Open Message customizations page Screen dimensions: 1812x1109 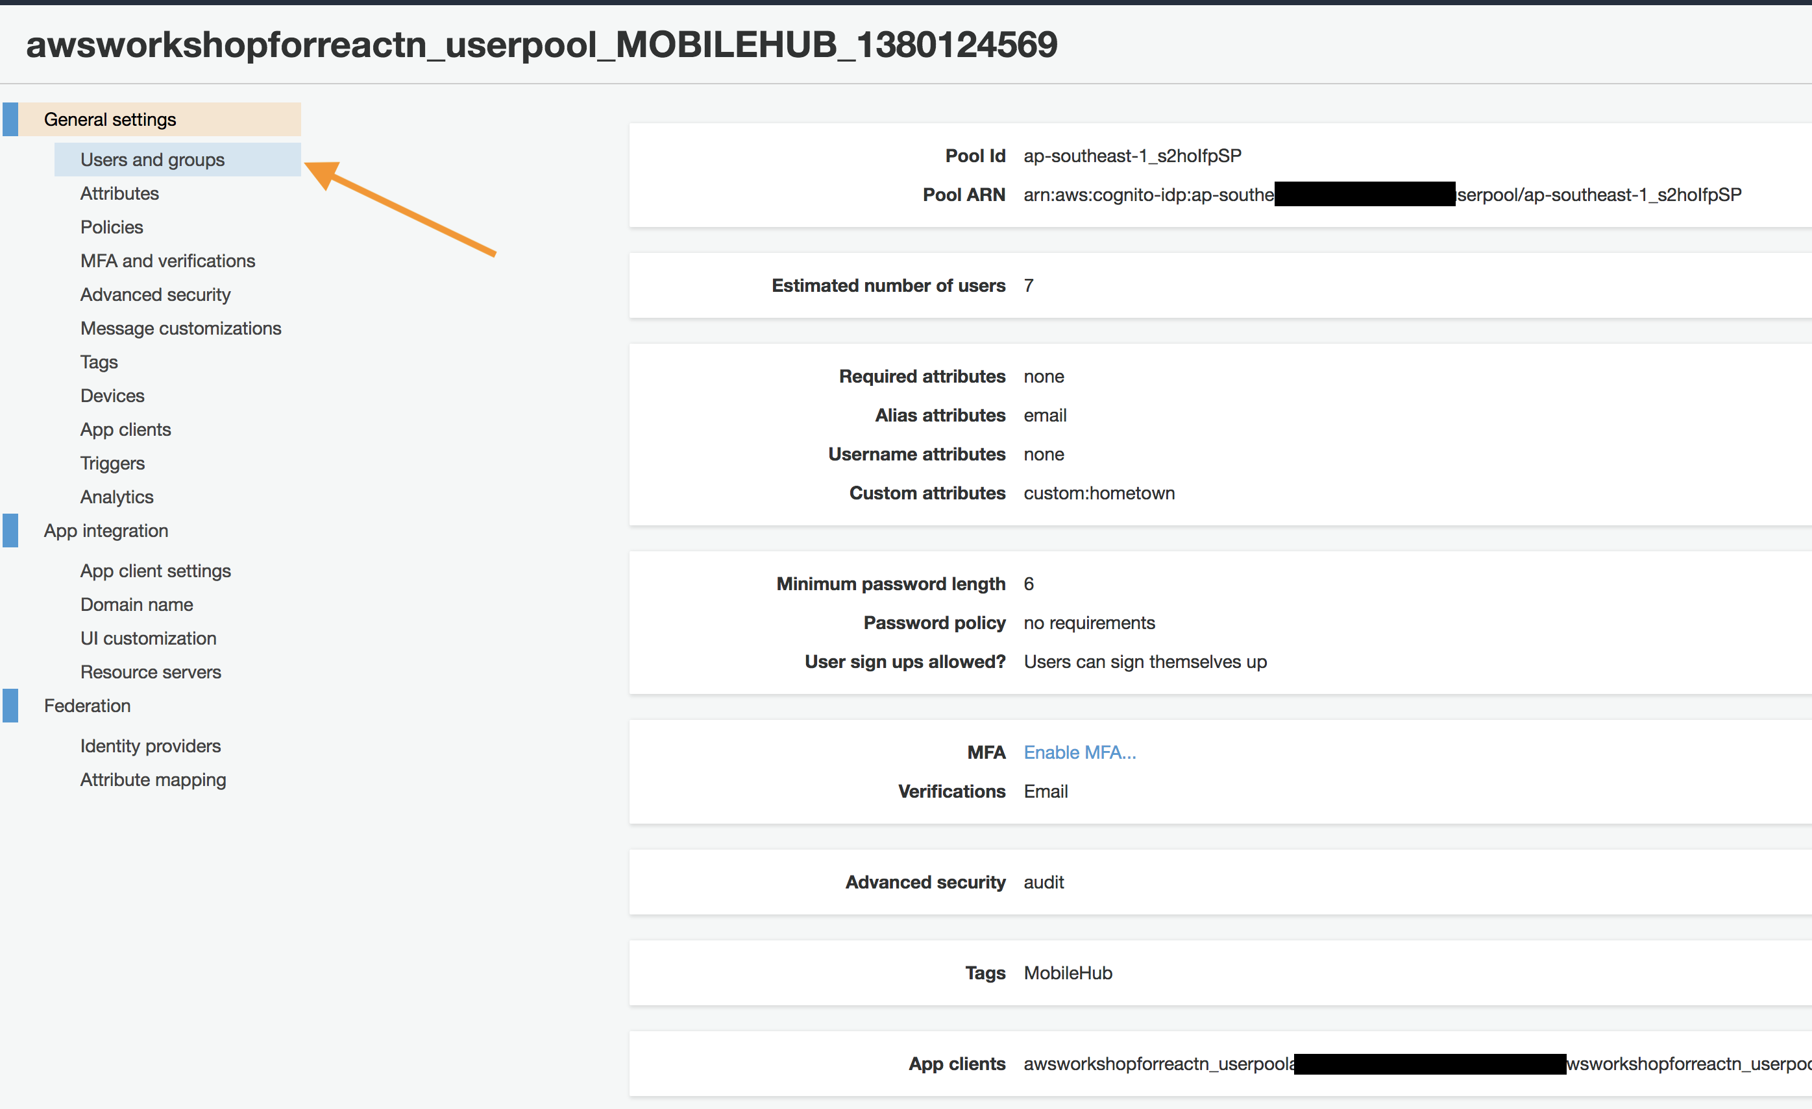[x=181, y=329]
